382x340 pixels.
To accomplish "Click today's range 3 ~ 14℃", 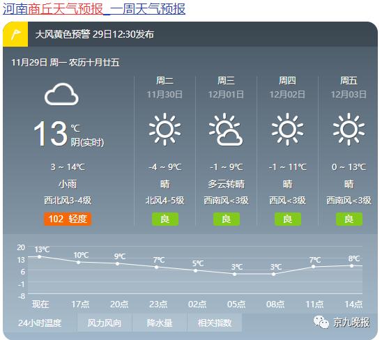I will tap(68, 167).
